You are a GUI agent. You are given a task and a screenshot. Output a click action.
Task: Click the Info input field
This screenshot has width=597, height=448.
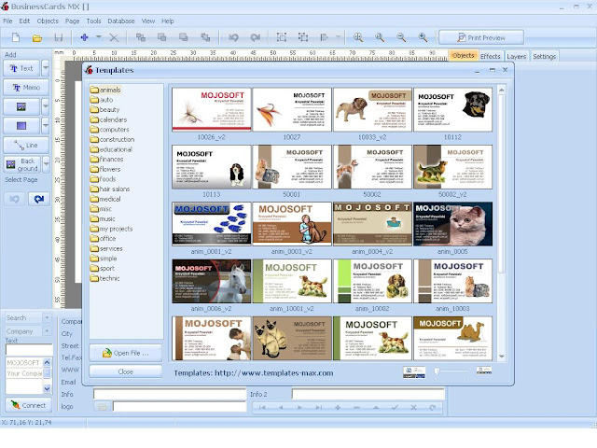[170, 394]
